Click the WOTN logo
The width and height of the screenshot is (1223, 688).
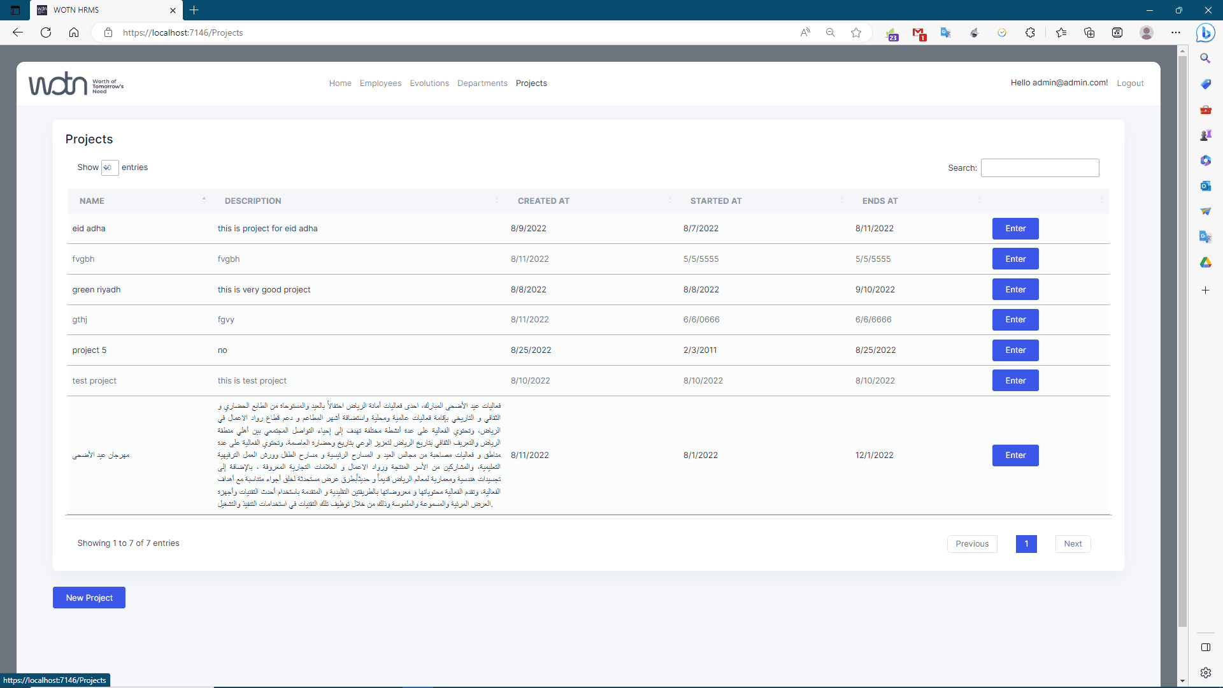76,83
